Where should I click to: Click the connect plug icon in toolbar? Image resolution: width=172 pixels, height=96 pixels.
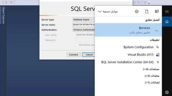pos(6,2)
